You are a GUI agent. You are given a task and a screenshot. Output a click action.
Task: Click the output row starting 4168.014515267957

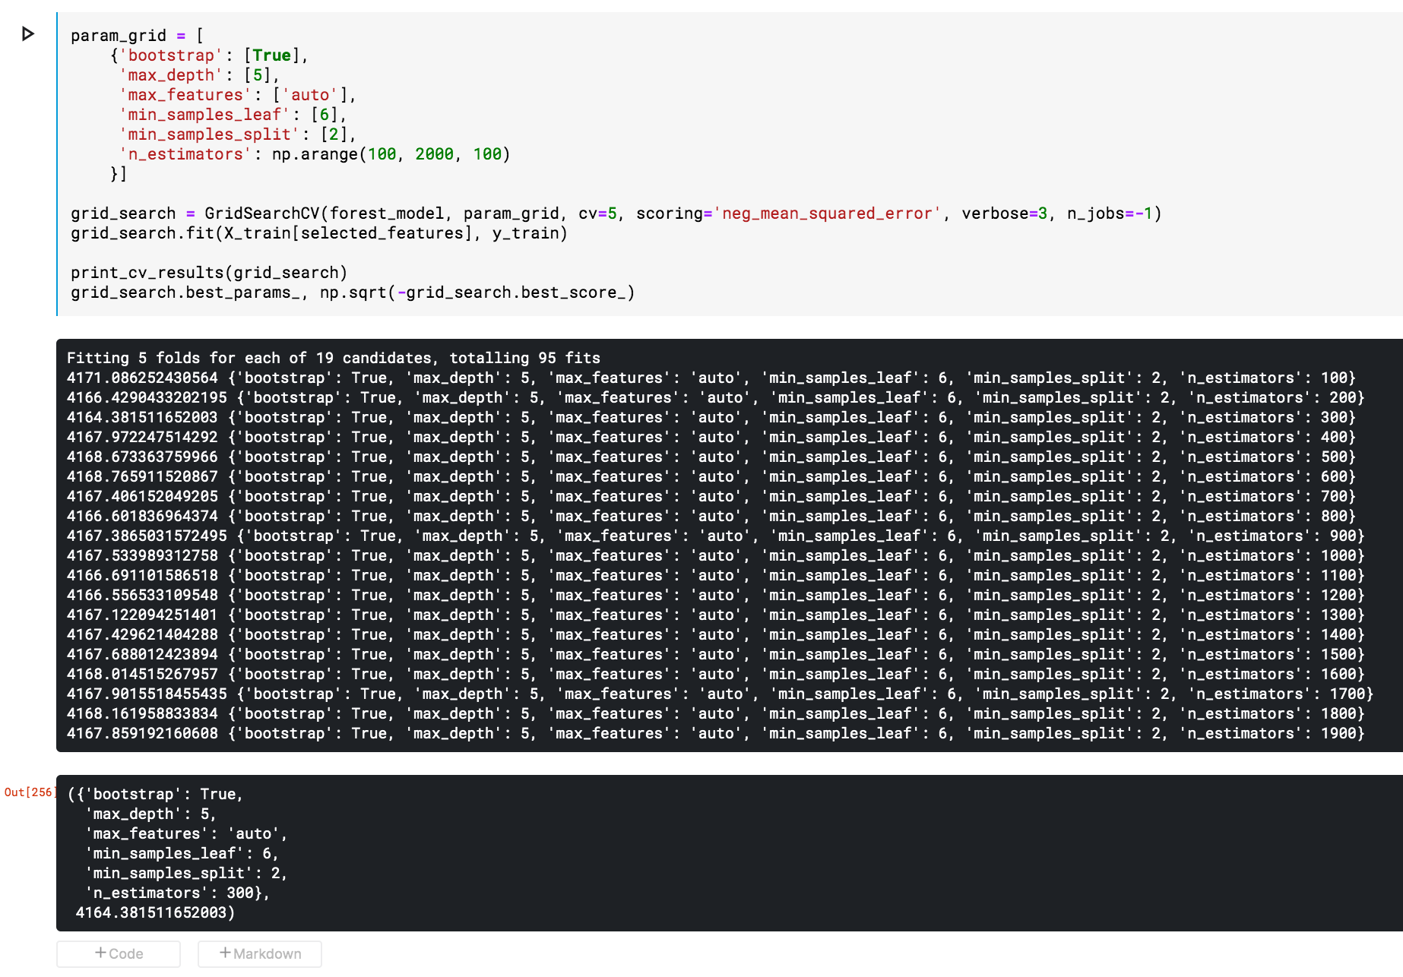(716, 674)
